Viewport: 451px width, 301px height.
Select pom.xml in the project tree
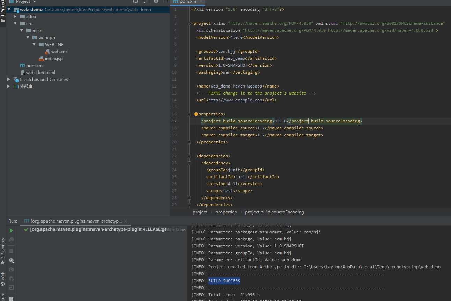(x=35, y=66)
